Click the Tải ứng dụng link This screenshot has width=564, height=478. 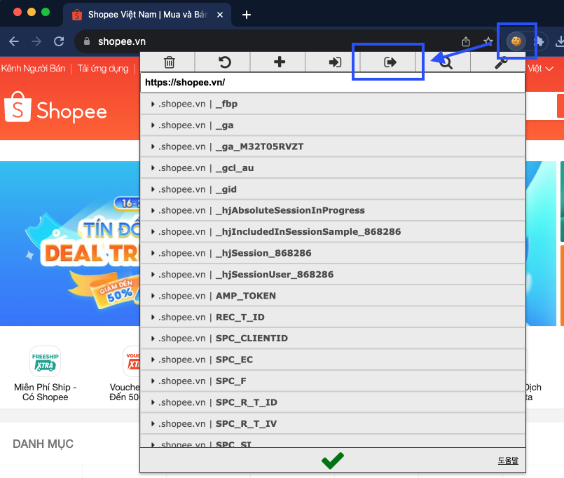point(103,69)
